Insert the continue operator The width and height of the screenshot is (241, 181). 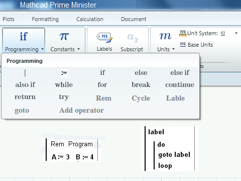click(x=180, y=84)
